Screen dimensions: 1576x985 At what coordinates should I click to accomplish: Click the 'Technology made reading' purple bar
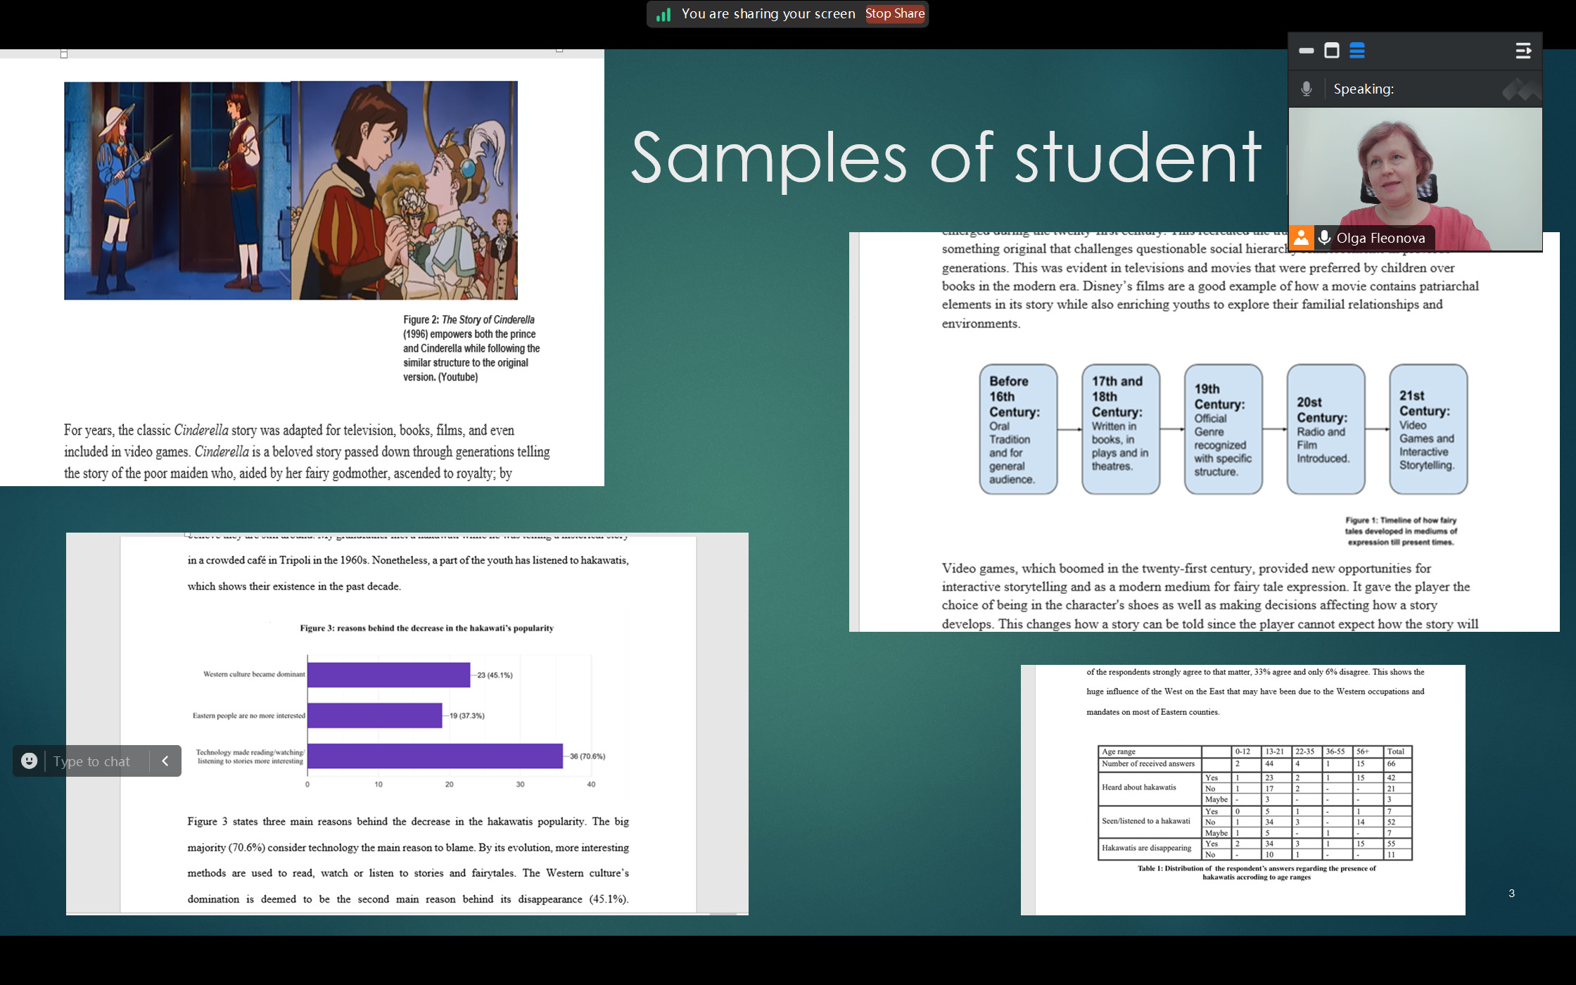click(x=435, y=756)
